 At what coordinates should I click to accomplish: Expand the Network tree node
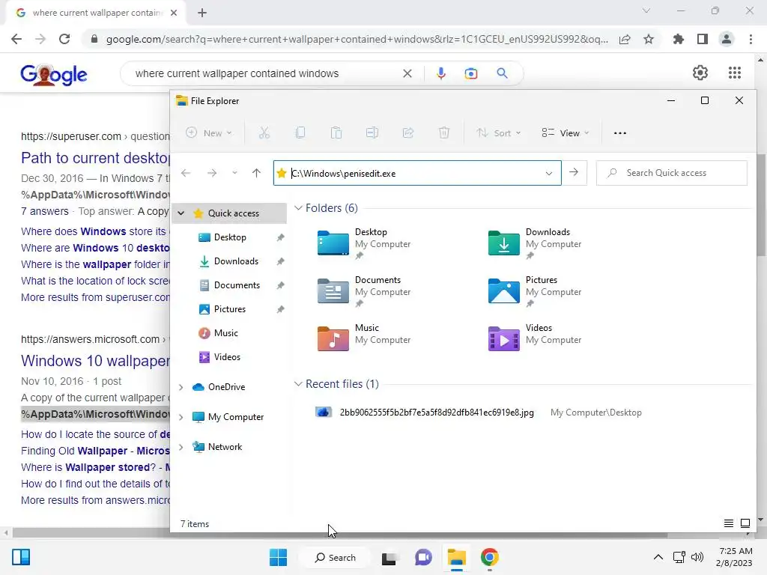181,447
